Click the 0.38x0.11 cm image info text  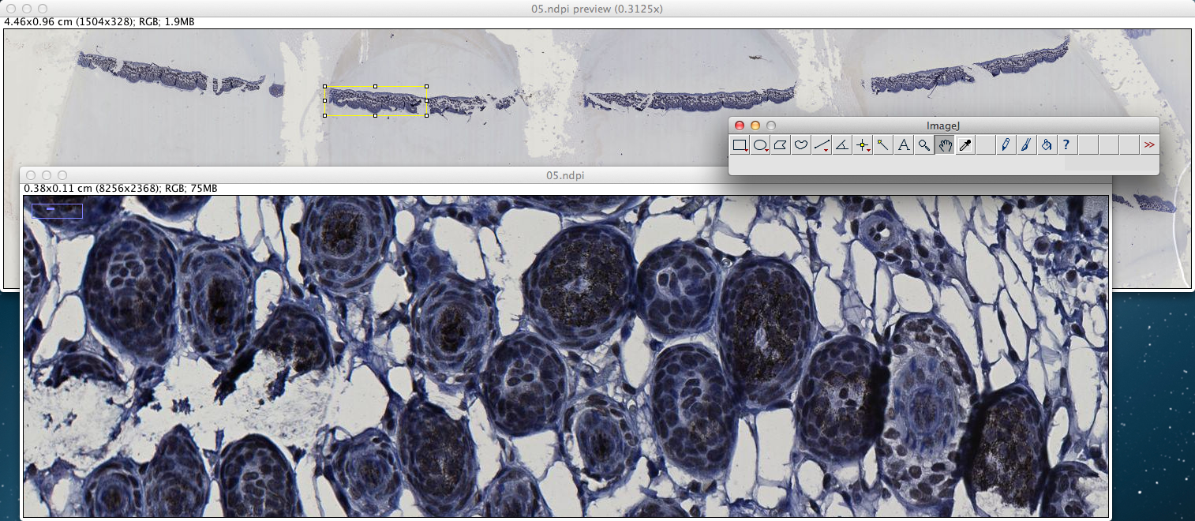(121, 189)
